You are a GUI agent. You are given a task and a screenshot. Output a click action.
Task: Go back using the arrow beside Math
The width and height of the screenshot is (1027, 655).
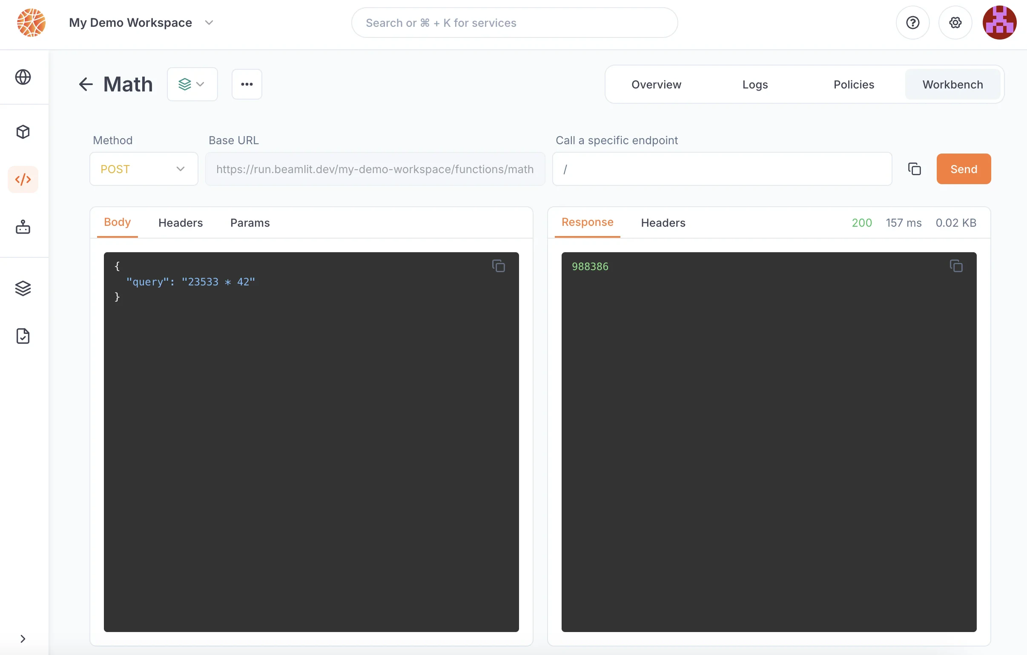(86, 84)
